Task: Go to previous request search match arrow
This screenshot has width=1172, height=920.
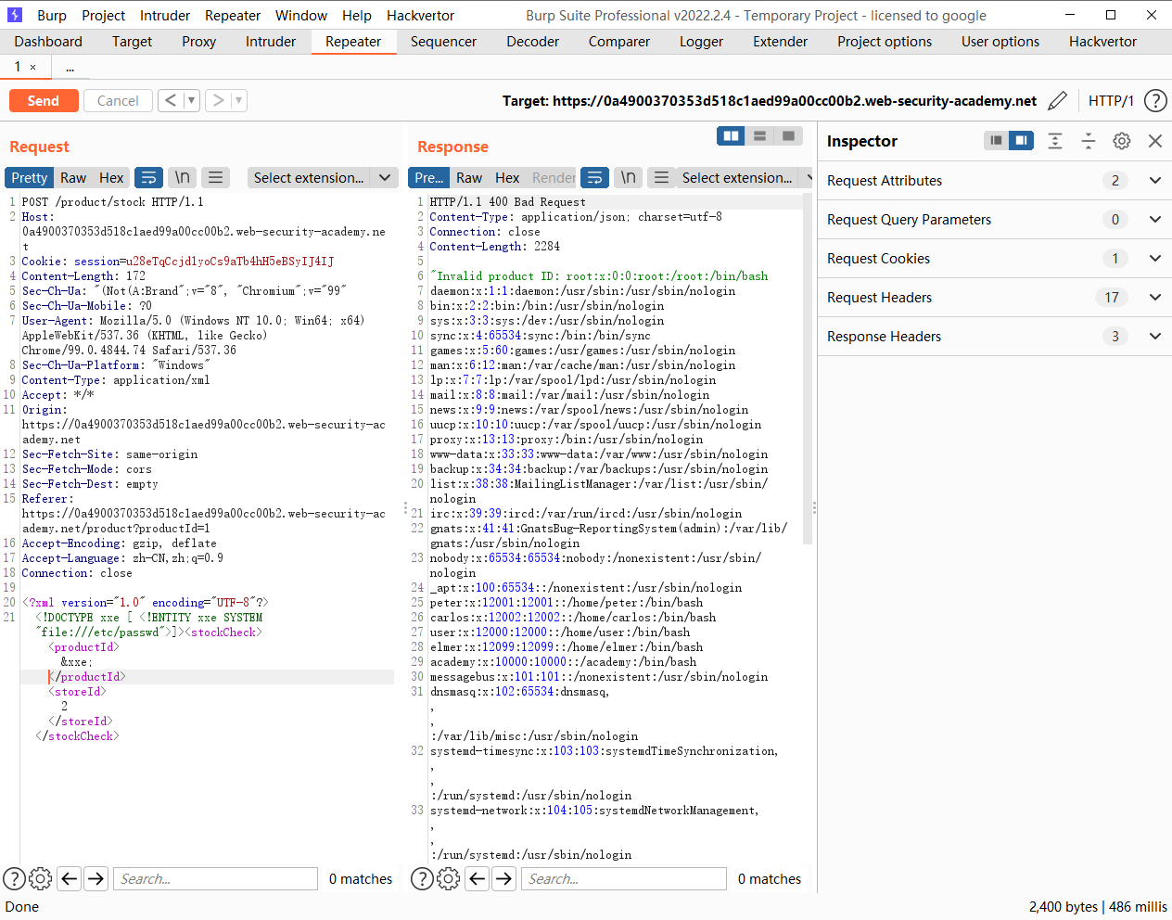Action: point(70,878)
